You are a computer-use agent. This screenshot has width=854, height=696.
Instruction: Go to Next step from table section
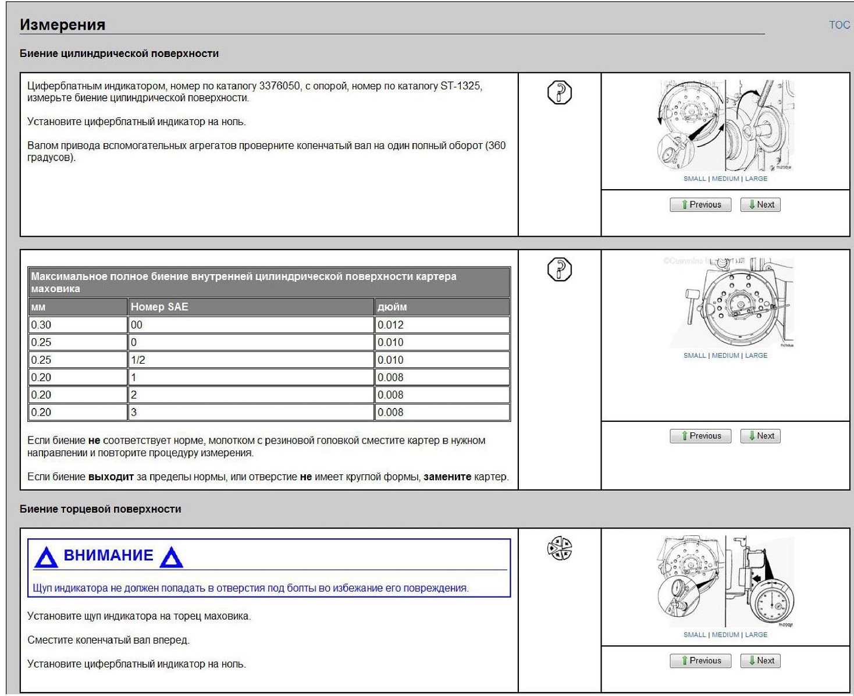[x=760, y=436]
